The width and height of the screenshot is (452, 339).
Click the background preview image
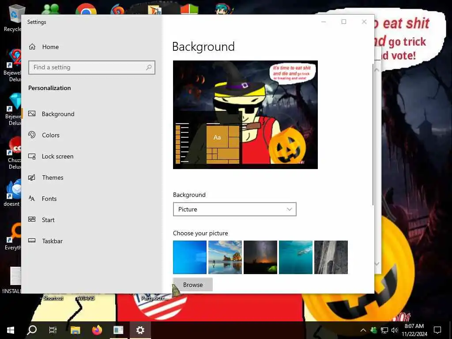245,115
